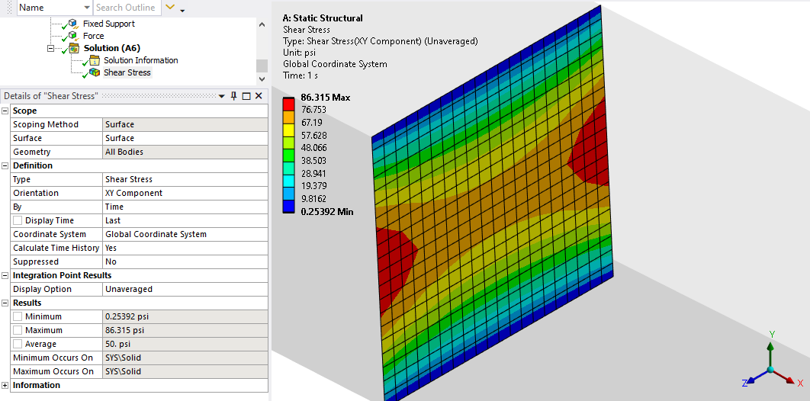Click the Fixed Support tree icon
810x401 pixels.
coord(73,24)
